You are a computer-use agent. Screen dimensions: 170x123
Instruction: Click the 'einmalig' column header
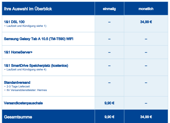click(109, 9)
